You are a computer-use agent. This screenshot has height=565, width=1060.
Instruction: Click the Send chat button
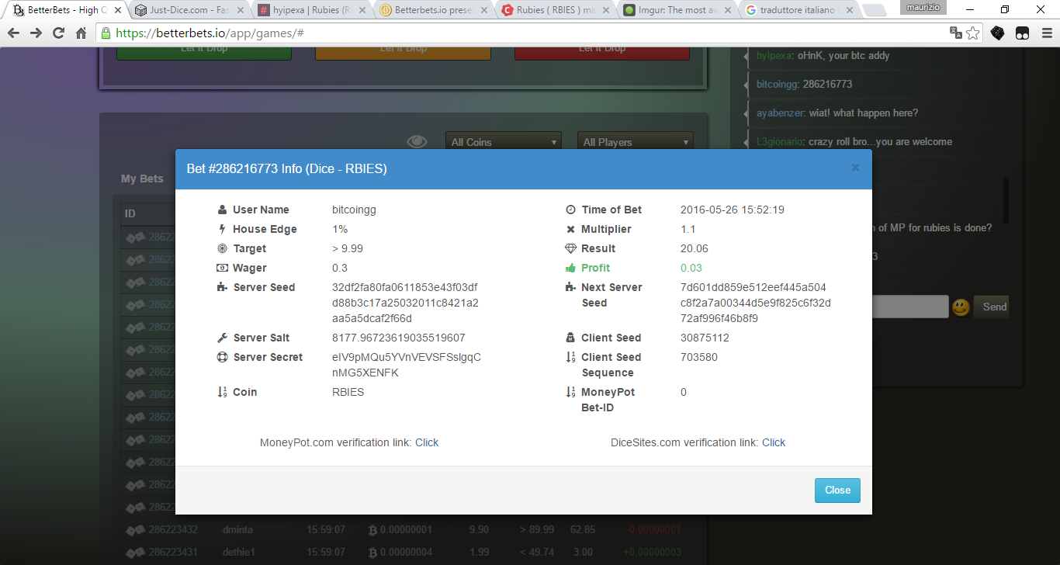coord(993,307)
